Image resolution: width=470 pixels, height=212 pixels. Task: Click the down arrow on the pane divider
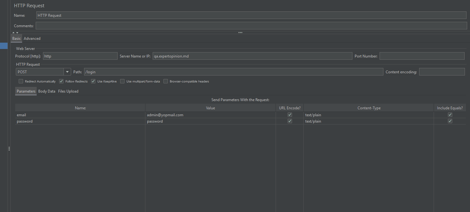coord(17,33)
